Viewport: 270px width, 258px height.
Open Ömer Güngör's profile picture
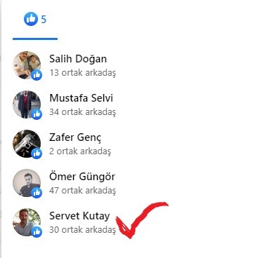pos(27,183)
